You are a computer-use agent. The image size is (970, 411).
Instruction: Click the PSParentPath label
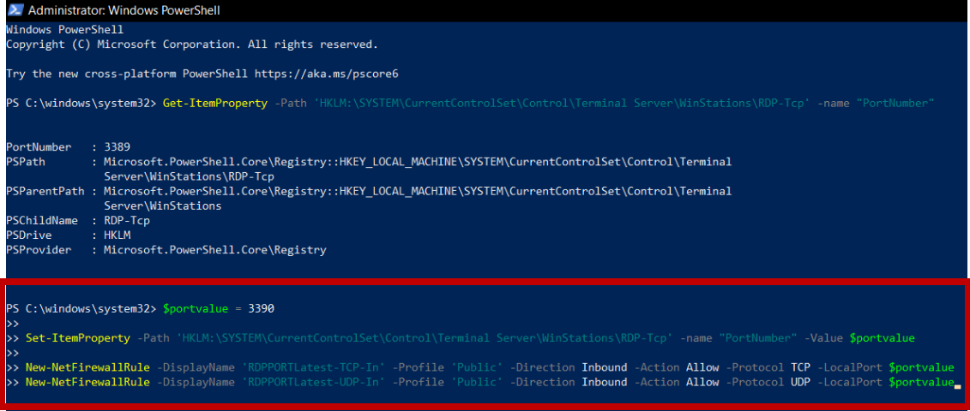[x=45, y=191]
